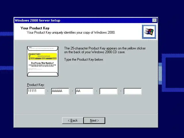Go back with the Back button
The image size is (184, 138).
pyautogui.click(x=73, y=120)
